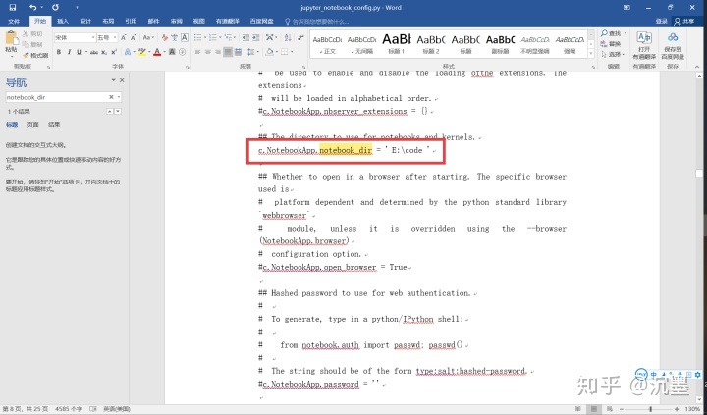Click the Share (共享) button

[x=684, y=22]
